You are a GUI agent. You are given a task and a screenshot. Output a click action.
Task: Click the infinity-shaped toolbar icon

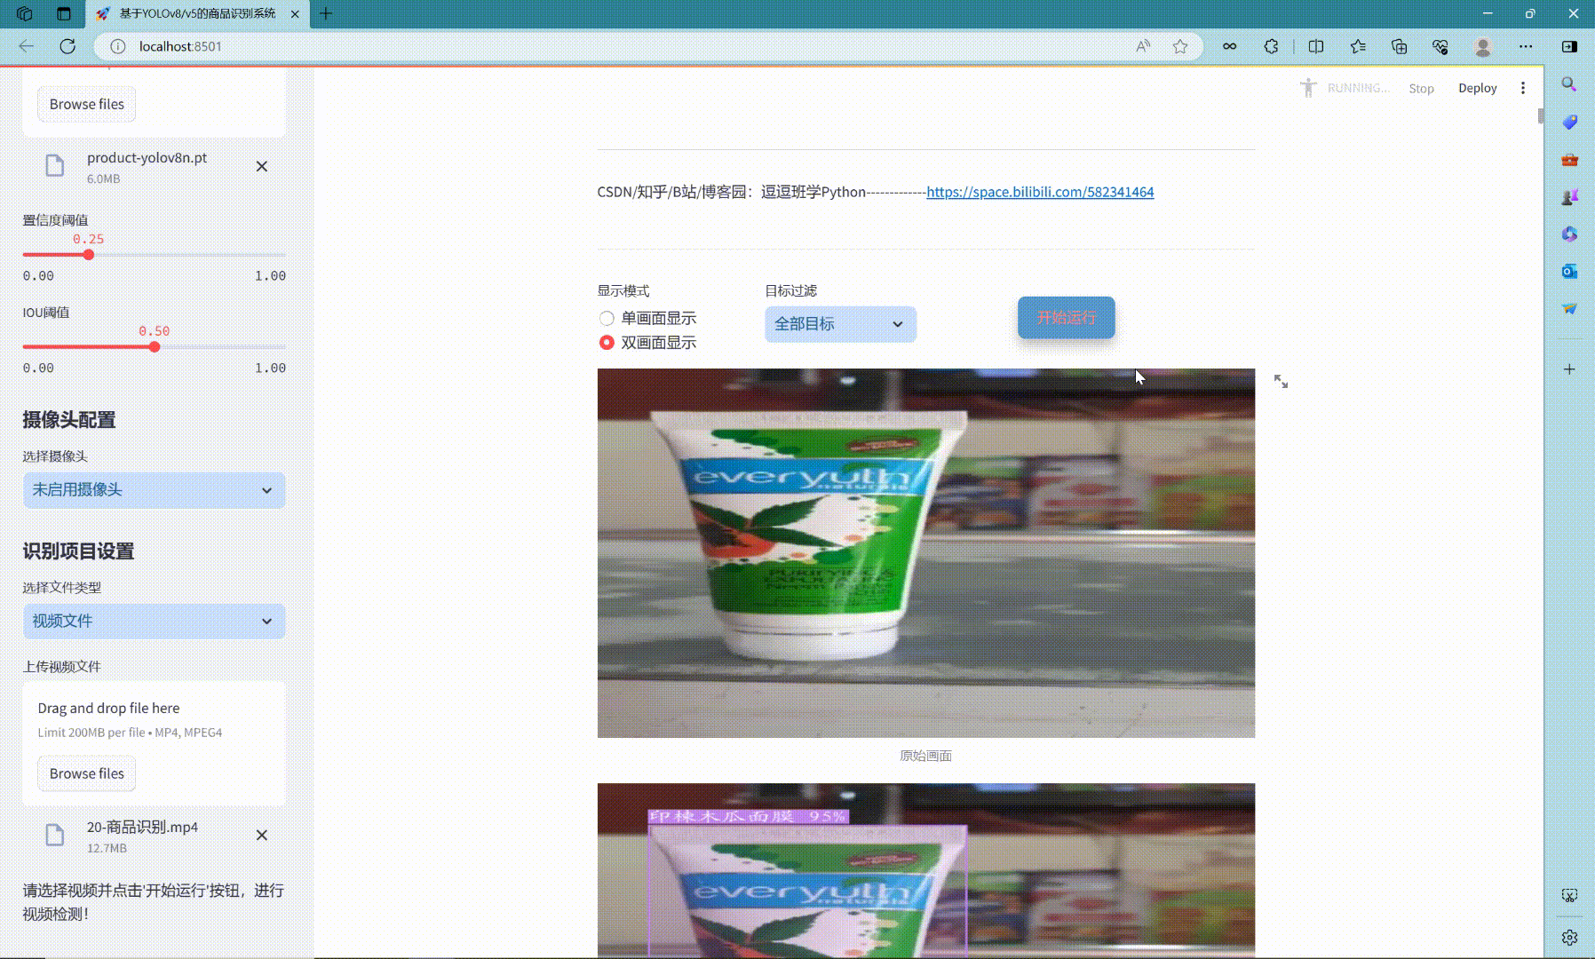tap(1230, 46)
